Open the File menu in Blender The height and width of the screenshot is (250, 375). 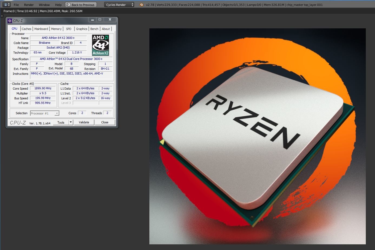pos(16,5)
